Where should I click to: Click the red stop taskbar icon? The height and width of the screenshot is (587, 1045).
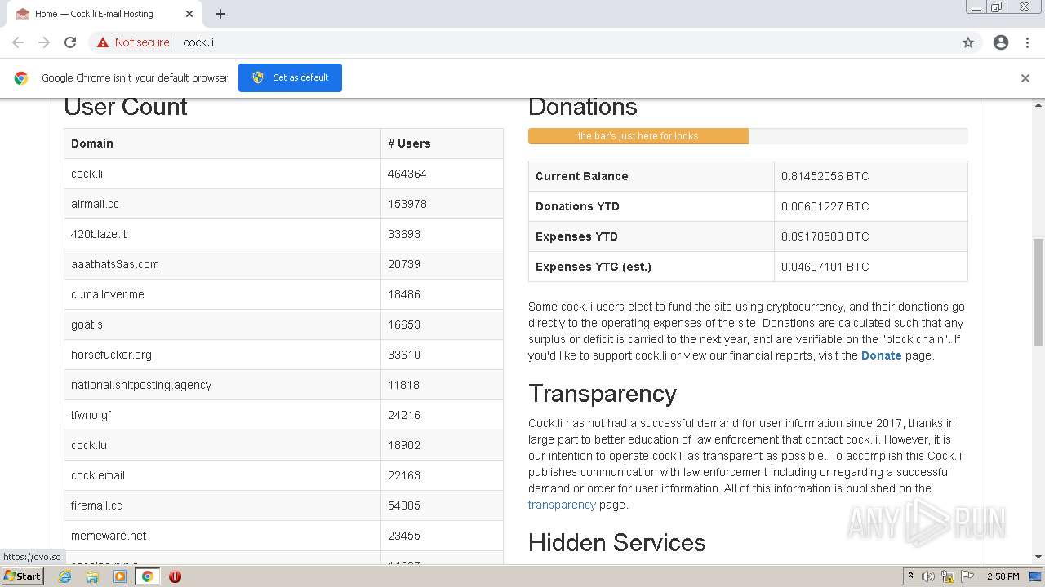click(x=175, y=576)
